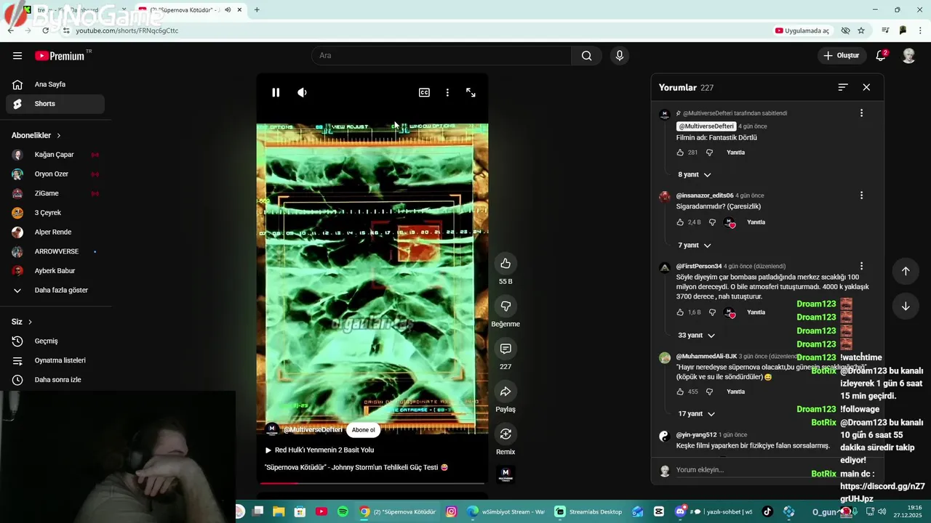931x523 pixels.
Task: Click Abone ol subscribe button
Action: tap(363, 430)
